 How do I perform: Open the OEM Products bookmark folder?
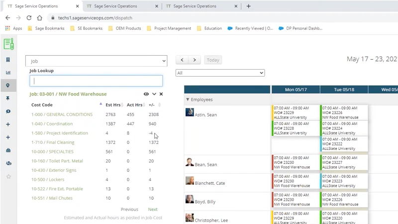pos(125,28)
